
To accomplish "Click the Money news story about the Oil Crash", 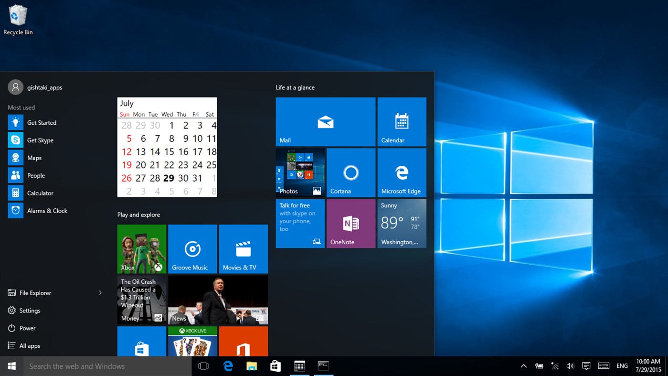I will pos(141,300).
